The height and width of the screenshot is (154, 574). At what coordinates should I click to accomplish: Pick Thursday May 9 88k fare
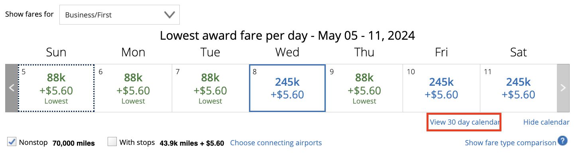pyautogui.click(x=364, y=88)
